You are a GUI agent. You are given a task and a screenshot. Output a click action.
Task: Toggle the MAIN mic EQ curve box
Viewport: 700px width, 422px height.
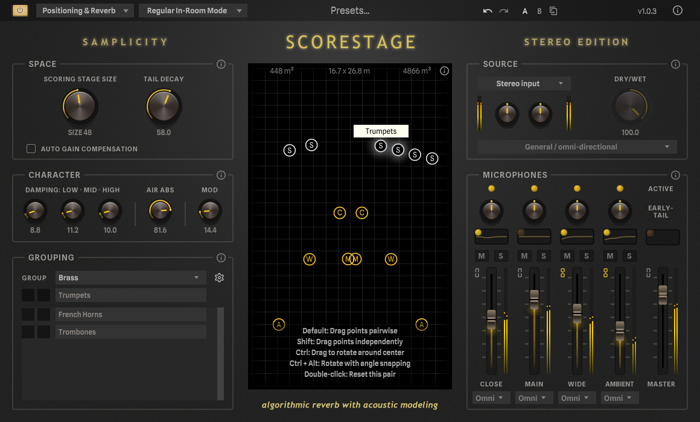click(x=534, y=237)
